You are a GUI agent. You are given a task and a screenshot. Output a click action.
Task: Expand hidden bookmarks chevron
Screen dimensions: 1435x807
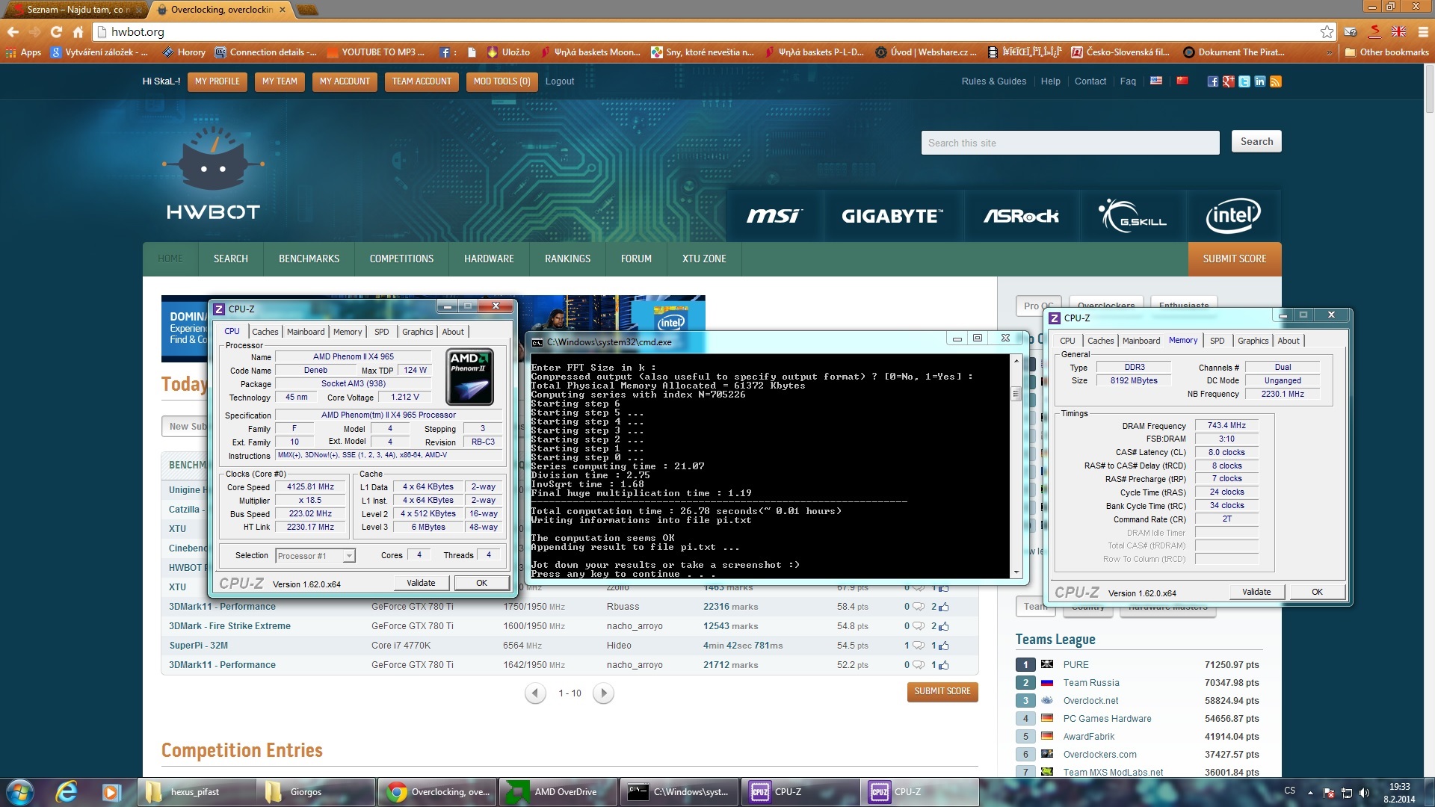pyautogui.click(x=1329, y=52)
